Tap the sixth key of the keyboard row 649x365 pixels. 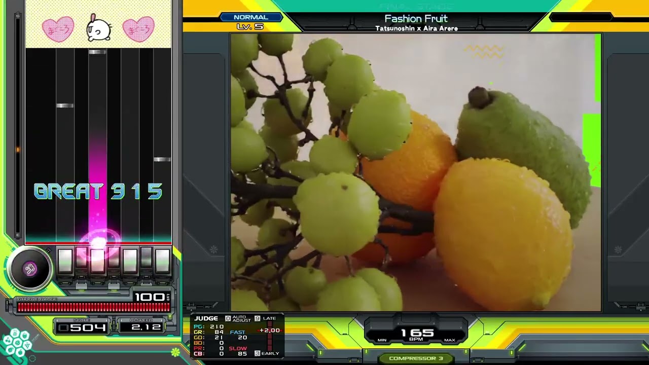click(146, 258)
